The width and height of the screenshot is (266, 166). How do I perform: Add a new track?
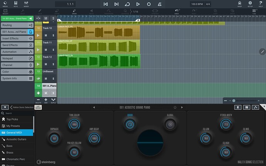pos(46,100)
